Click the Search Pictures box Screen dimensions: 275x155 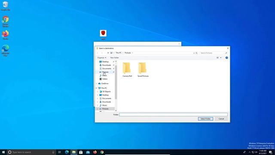tap(212, 53)
